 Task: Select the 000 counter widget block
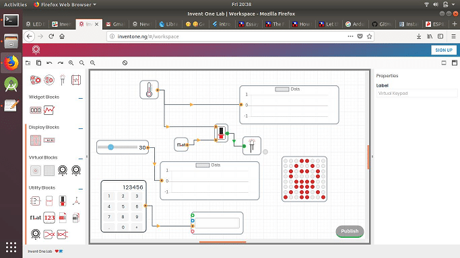[x=36, y=110]
